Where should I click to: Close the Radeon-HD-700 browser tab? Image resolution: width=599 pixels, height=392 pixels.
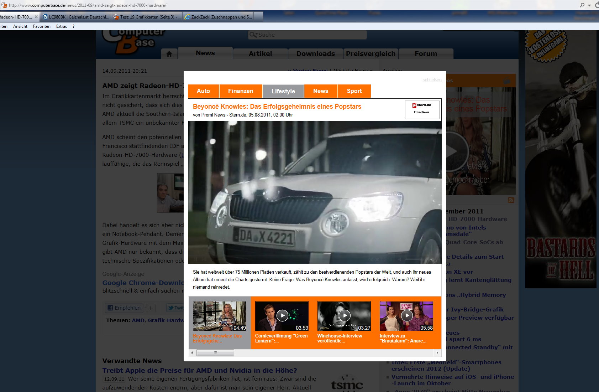click(x=36, y=17)
